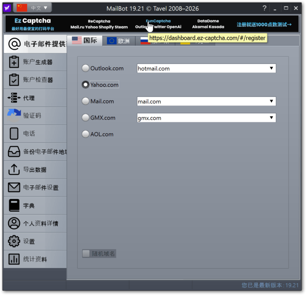
Task: Expand the mail.com domain dropdown arrow
Action: (271, 101)
